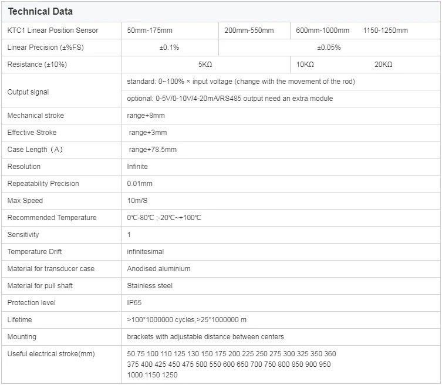Select the IP65 protection level value

pyautogui.click(x=134, y=303)
